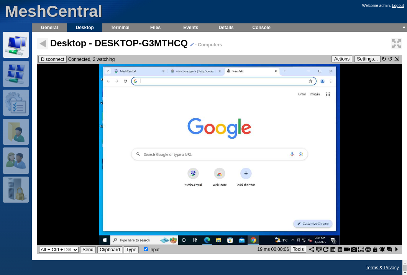Click the diagonal-arrow scaling icon beside Settings
The height and width of the screenshot is (275, 407).
pos(397,59)
